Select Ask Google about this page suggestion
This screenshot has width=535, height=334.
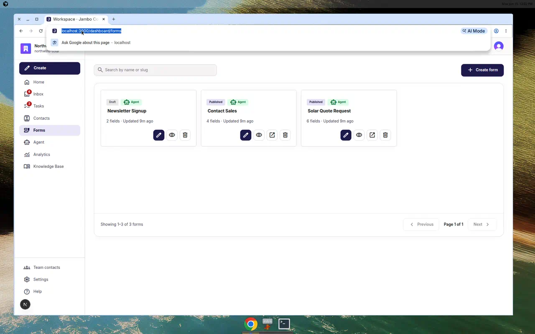pyautogui.click(x=268, y=43)
